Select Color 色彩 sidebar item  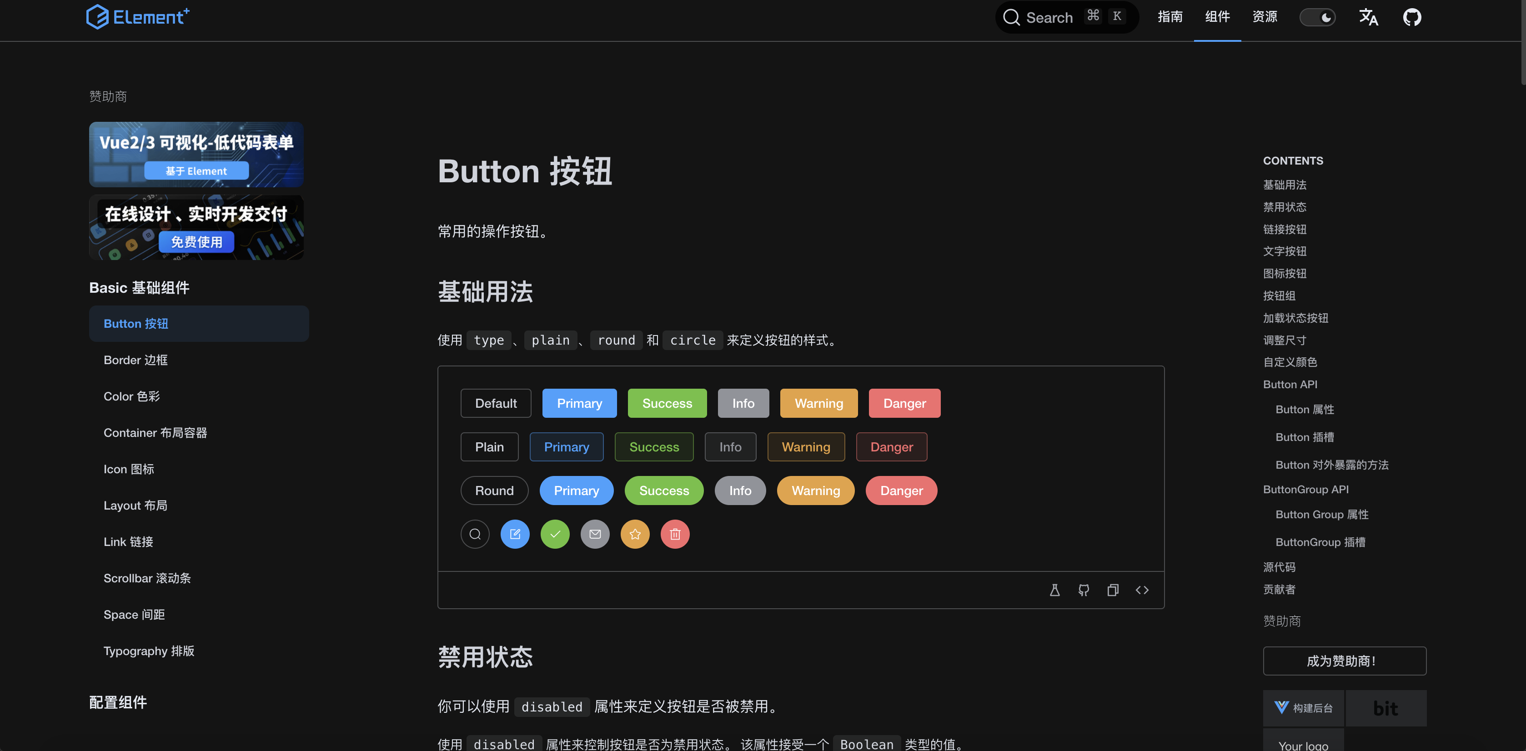pos(131,397)
